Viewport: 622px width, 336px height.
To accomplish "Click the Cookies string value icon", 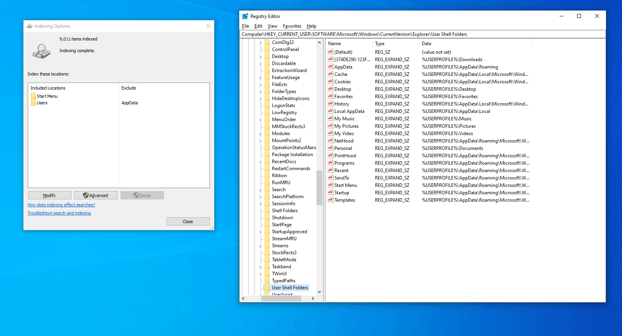I will click(x=331, y=81).
